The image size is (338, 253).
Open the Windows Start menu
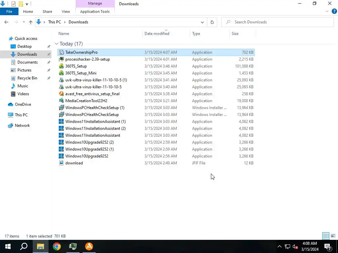[x=8, y=246]
